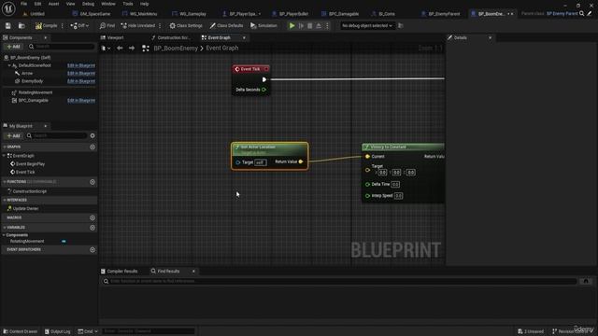Select ConstructionScript function

tap(29, 191)
